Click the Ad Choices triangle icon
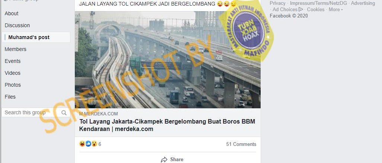Screen dimensions: 382x163 pyautogui.click(x=301, y=10)
